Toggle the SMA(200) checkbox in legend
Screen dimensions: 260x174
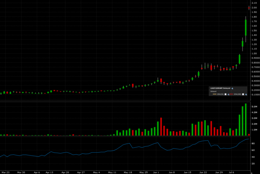coord(242,94)
